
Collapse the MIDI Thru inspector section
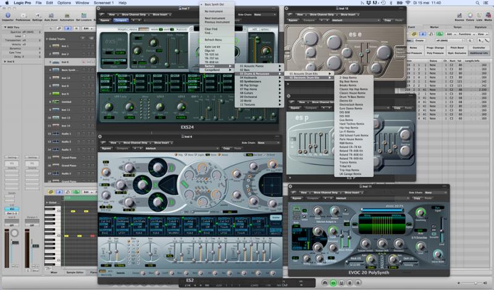(x=6, y=27)
